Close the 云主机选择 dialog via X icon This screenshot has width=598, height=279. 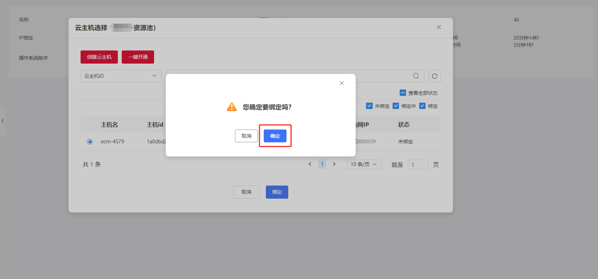click(438, 27)
